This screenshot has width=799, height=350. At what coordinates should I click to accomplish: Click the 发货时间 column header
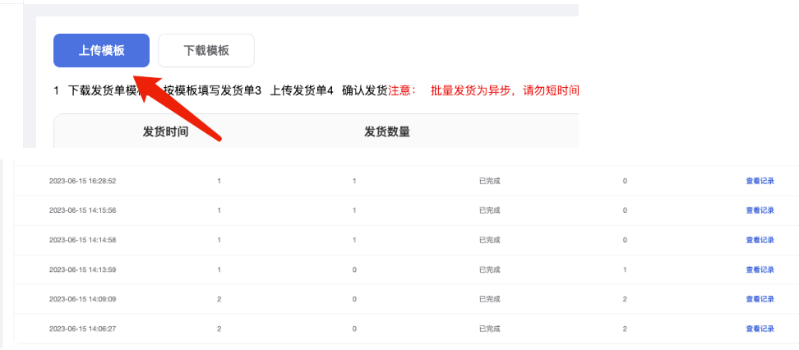pyautogui.click(x=165, y=131)
